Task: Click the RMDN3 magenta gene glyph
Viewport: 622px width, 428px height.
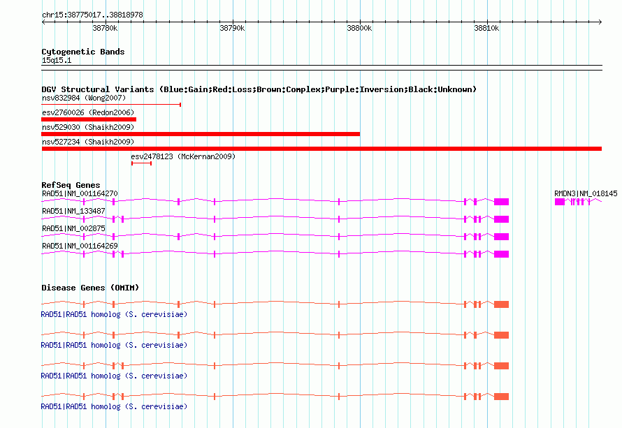Action: tap(578, 202)
